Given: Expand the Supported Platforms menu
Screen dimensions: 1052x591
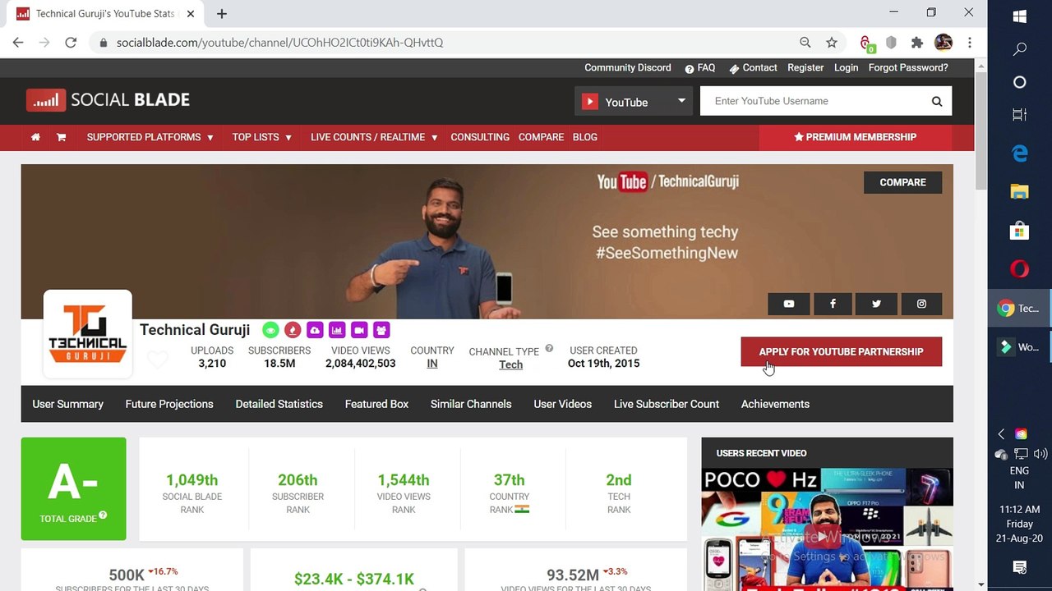Looking at the screenshot, I should tap(150, 137).
